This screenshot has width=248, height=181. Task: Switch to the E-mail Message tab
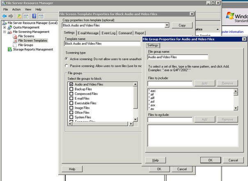point(88,33)
